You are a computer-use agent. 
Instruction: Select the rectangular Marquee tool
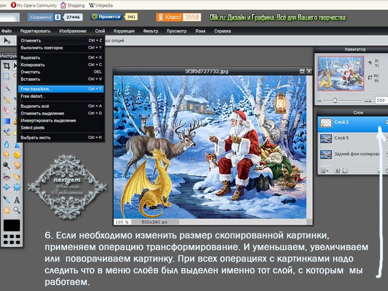point(6,76)
